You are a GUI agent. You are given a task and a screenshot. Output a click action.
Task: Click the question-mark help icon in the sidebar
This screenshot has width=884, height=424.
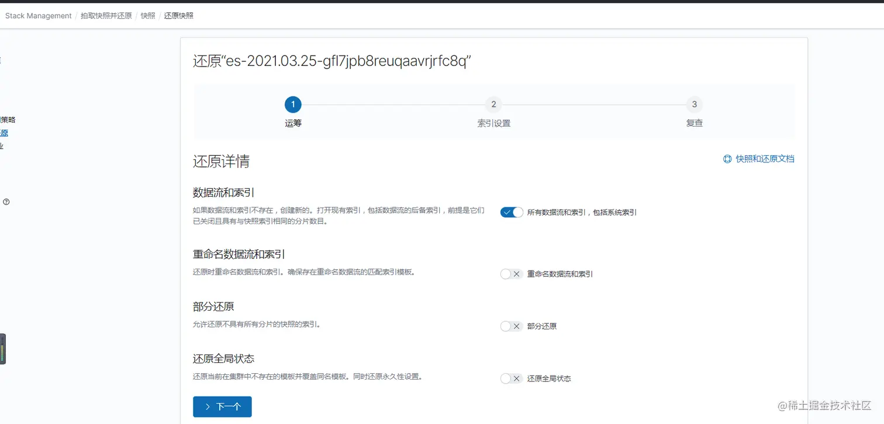(x=6, y=201)
